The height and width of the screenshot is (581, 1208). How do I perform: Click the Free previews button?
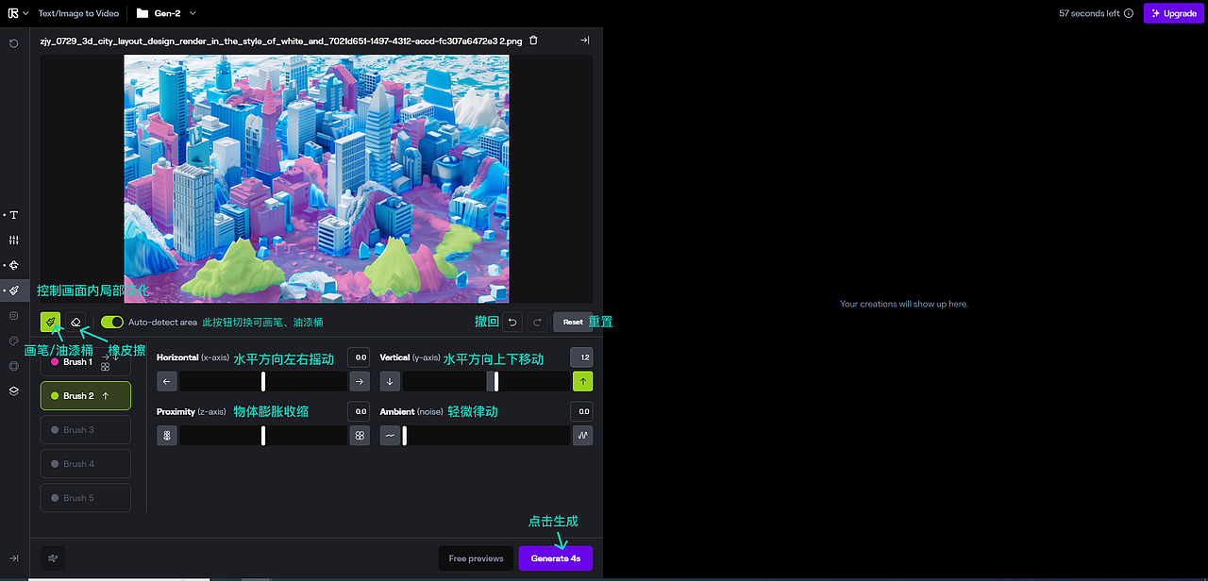[477, 558]
